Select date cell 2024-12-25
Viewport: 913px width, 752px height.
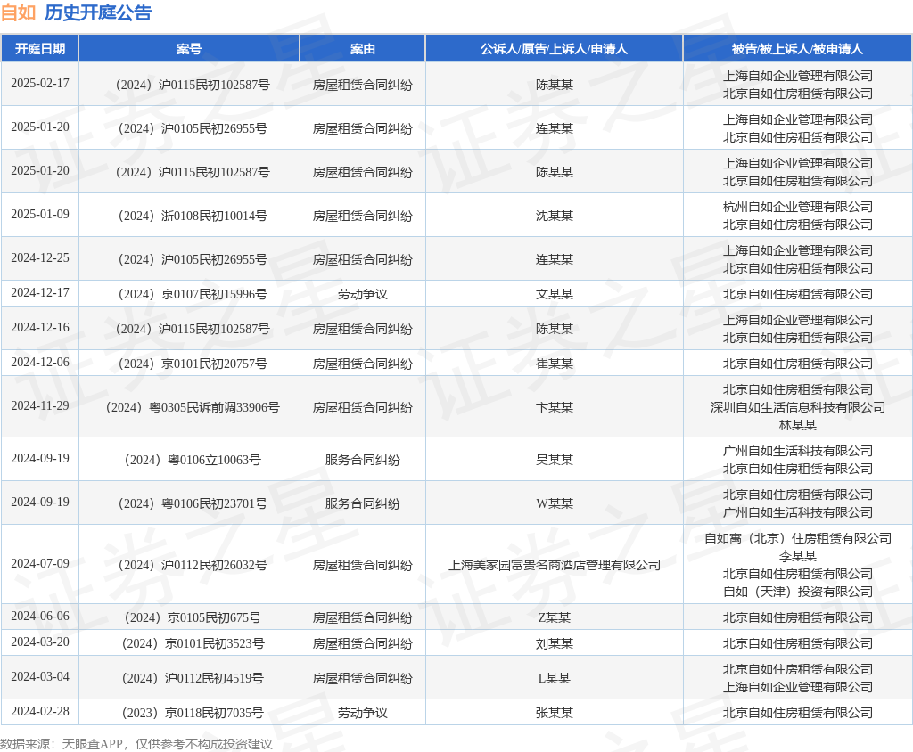[39, 257]
